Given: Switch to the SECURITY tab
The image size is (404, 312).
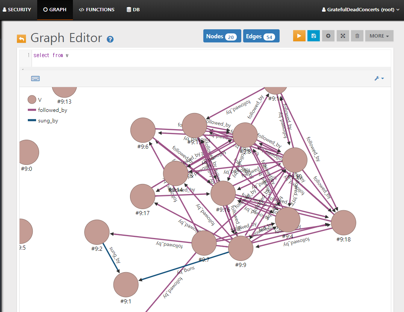Looking at the screenshot, I should point(17,9).
